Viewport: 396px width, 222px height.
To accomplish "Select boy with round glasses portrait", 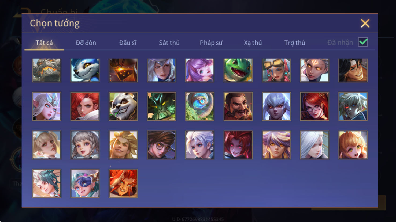I will coord(161,145).
